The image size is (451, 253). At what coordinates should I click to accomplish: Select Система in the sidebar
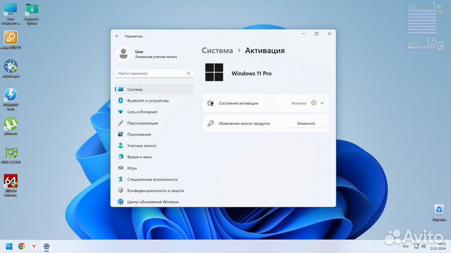[155, 89]
